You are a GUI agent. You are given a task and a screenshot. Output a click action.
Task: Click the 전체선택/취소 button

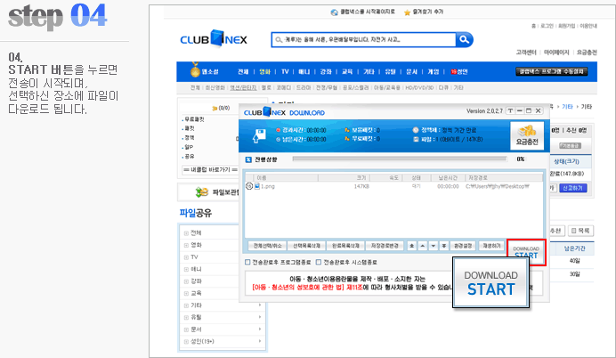[268, 246]
